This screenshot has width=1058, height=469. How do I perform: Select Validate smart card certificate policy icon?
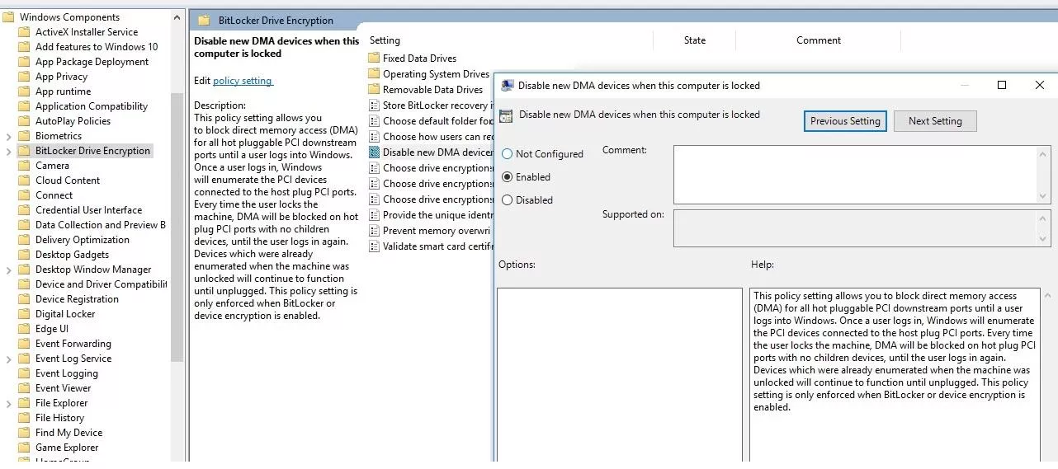click(375, 246)
